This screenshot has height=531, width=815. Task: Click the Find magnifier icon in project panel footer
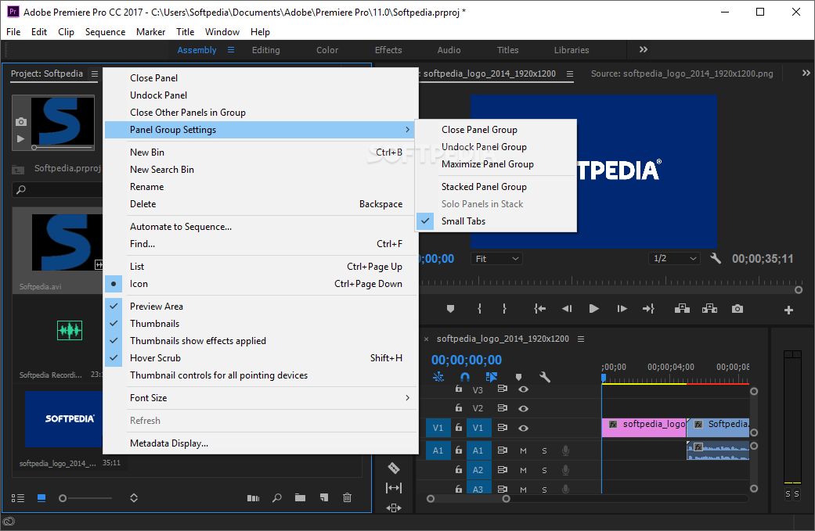277,498
